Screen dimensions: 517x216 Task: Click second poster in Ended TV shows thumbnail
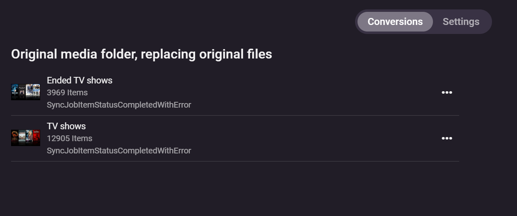[22, 91]
